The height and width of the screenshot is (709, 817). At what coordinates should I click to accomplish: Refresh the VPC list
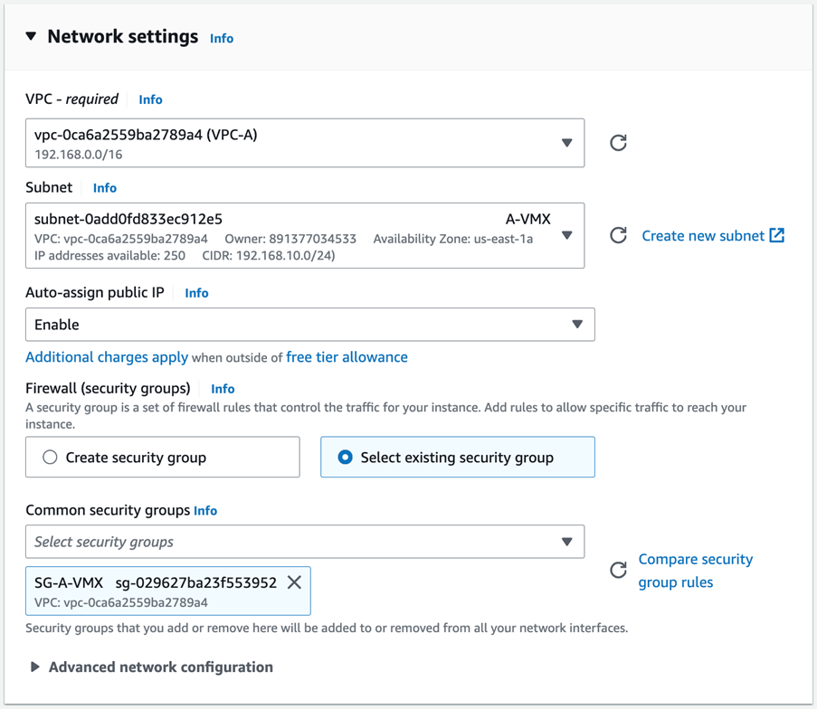click(x=618, y=143)
